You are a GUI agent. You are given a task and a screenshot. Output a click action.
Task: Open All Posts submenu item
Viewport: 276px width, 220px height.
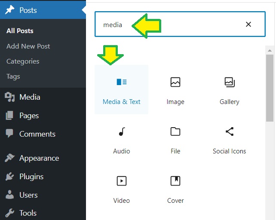(20, 31)
